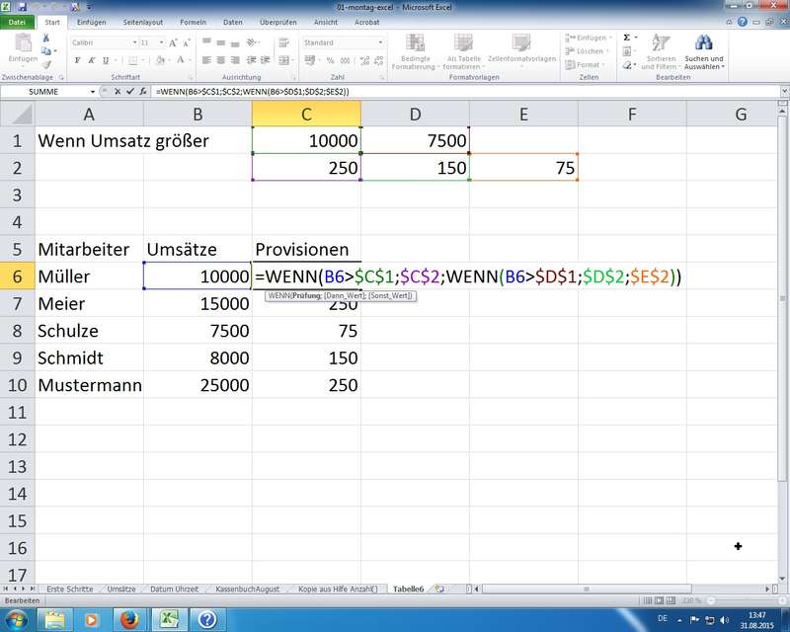Click the insert new worksheet tab icon
Image resolution: width=790 pixels, height=632 pixels.
438,589
